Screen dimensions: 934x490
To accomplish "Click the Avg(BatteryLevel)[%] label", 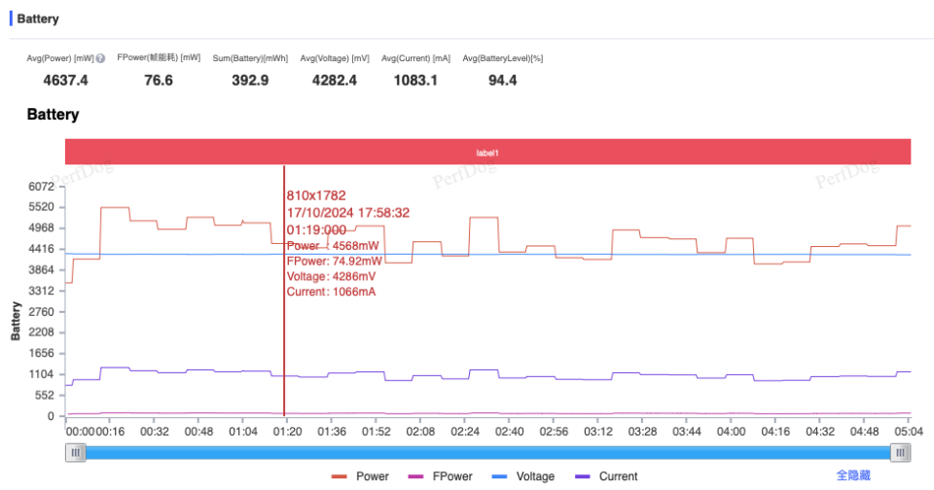I will pos(503,58).
